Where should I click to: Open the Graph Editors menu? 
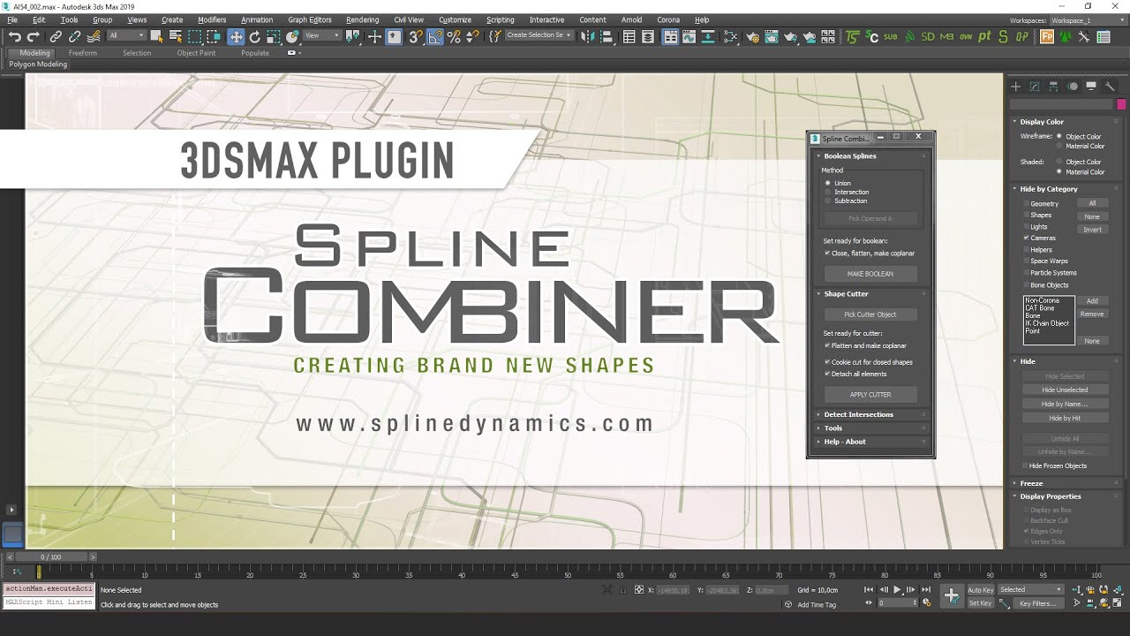pos(309,19)
